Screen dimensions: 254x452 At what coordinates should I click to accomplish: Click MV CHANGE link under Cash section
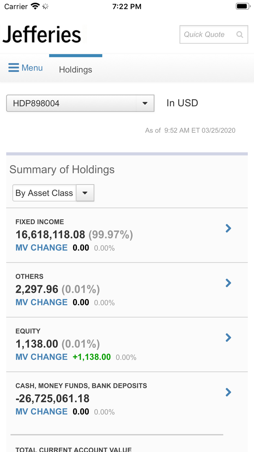pyautogui.click(x=42, y=411)
